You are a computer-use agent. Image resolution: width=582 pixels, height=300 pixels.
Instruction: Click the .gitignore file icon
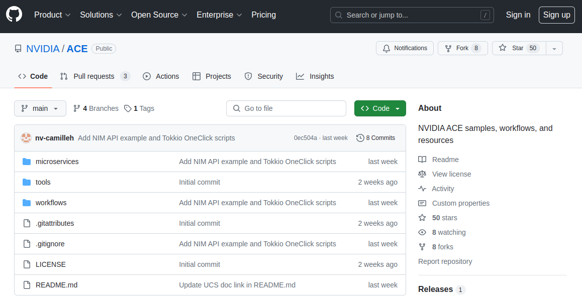(x=27, y=244)
